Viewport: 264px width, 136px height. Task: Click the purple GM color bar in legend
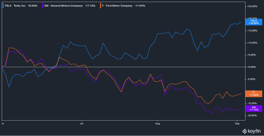[42, 6]
